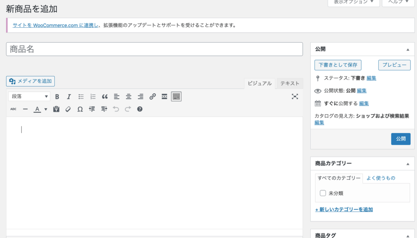This screenshot has width=417, height=238.
Task: Click 下書きとして保存 button
Action: 338,65
